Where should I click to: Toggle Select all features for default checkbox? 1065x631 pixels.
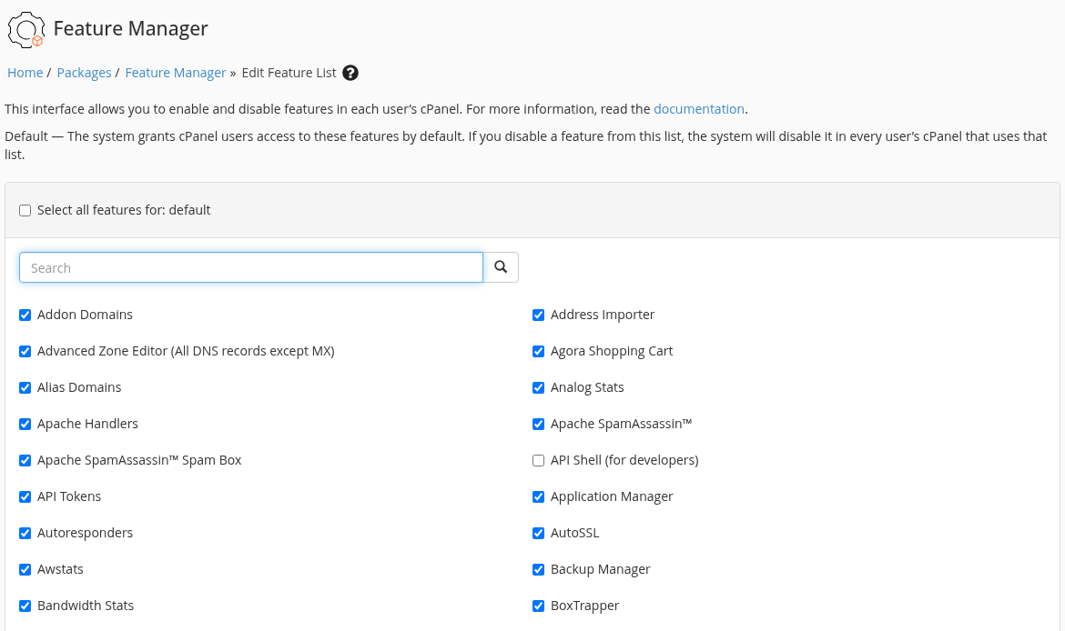[25, 210]
